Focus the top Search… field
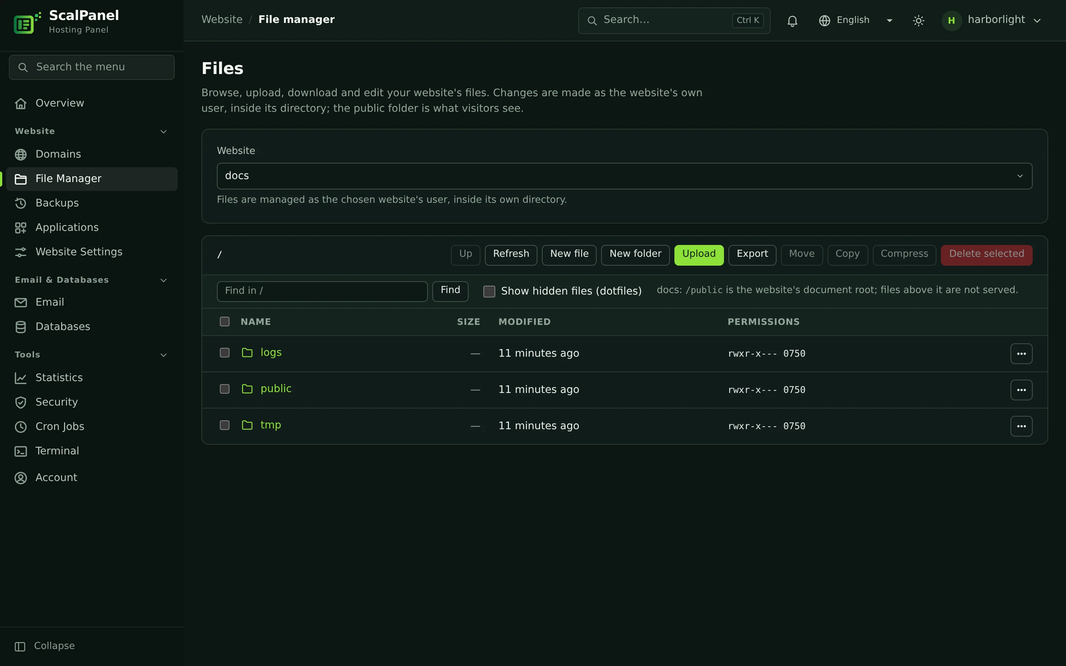Viewport: 1066px width, 666px height. point(674,21)
